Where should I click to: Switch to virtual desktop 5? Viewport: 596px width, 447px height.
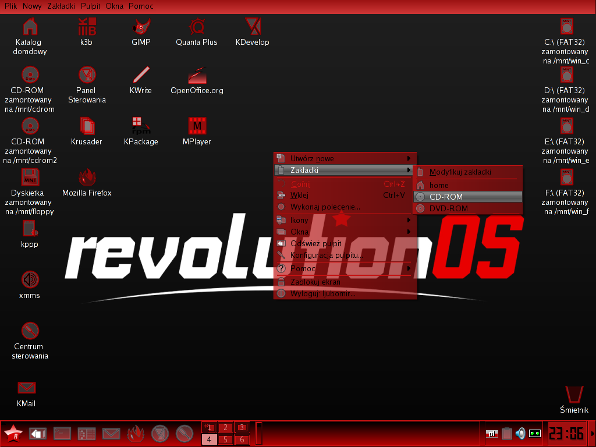tap(225, 440)
